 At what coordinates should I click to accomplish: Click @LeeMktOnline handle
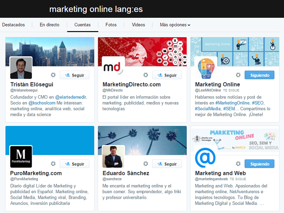(208, 90)
